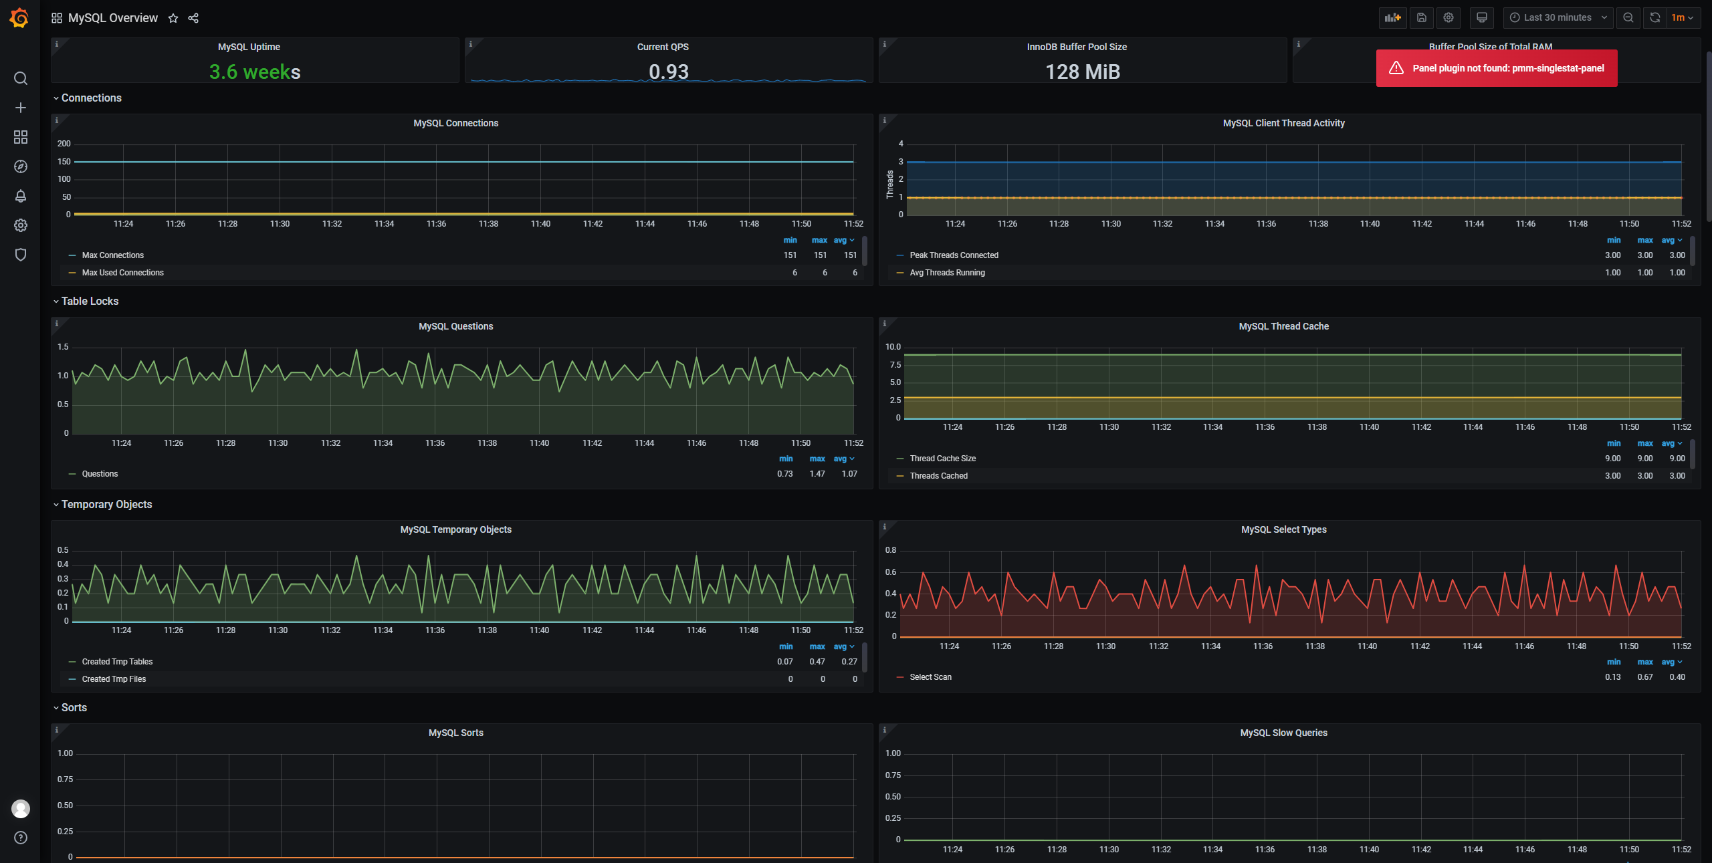Sort MySQL Connections legend by avg
The width and height of the screenshot is (1712, 863).
click(x=841, y=240)
